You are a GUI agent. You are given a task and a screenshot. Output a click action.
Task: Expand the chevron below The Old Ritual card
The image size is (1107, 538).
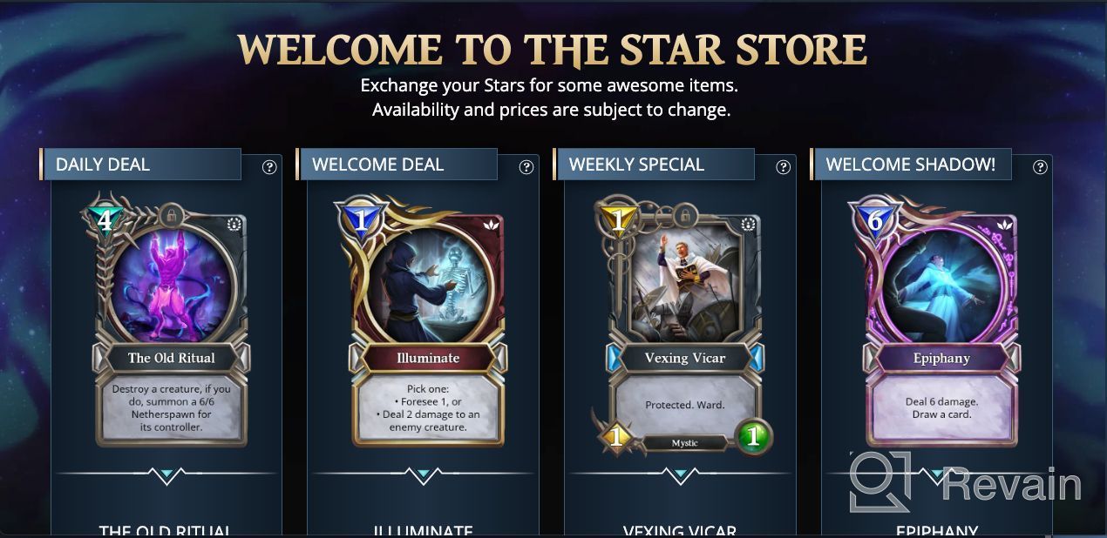click(166, 475)
